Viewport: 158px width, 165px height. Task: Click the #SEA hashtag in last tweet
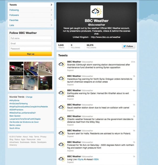(x=96, y=159)
